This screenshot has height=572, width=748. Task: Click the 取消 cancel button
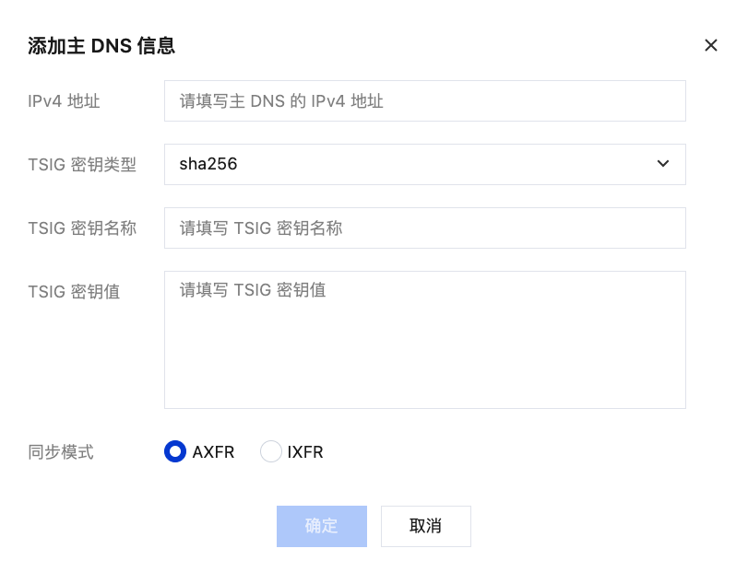coord(425,526)
